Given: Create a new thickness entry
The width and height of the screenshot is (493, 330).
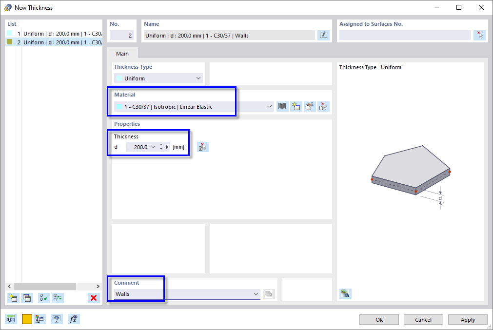Looking at the screenshot, I should [x=13, y=297].
